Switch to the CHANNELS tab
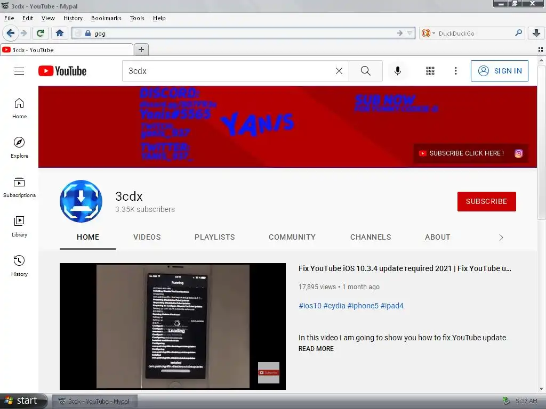Image resolution: width=546 pixels, height=409 pixels. (371, 237)
